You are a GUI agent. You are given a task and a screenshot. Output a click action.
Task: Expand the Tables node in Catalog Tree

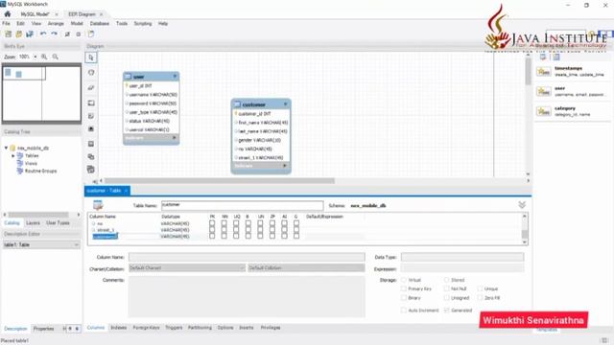click(12, 155)
